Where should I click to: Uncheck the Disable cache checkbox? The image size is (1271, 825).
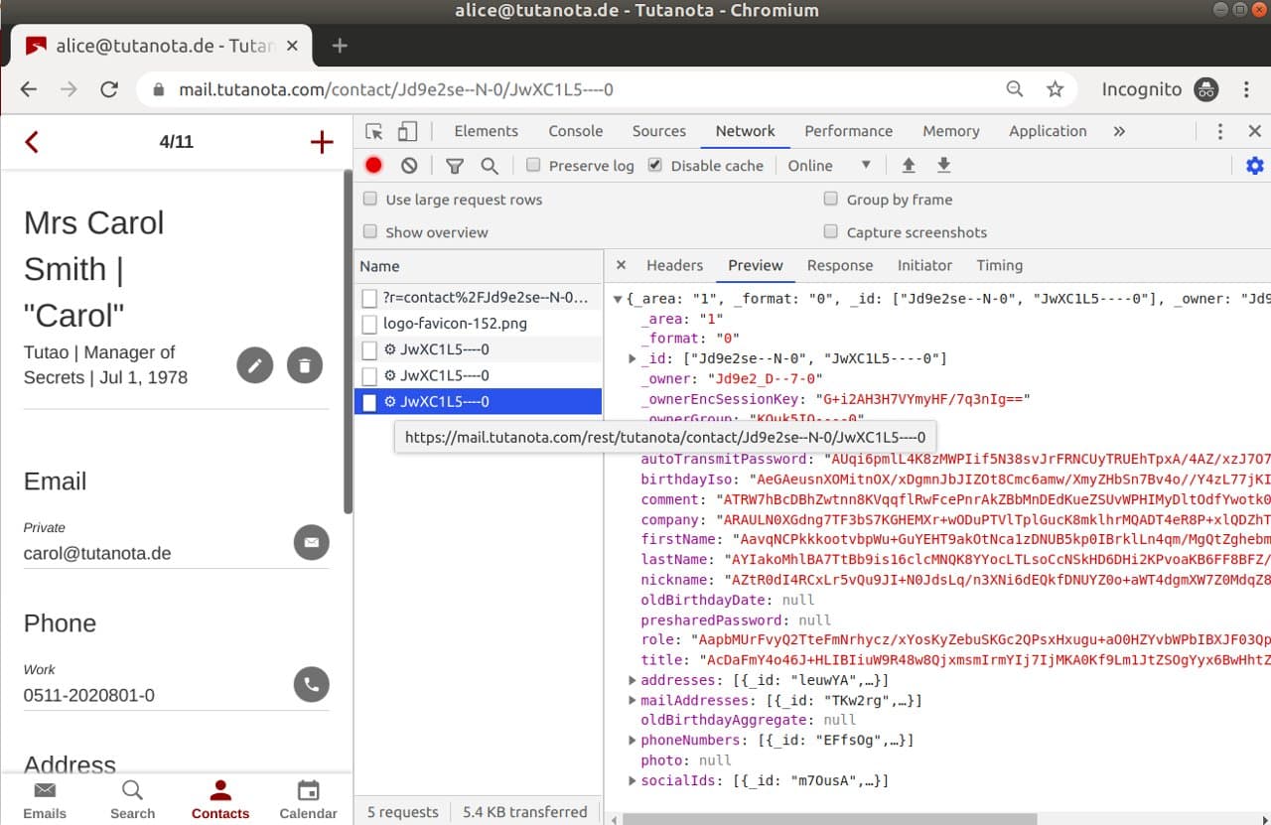(x=655, y=166)
